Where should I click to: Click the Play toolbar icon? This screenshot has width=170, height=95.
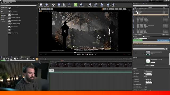pyautogui.click(x=108, y=5)
